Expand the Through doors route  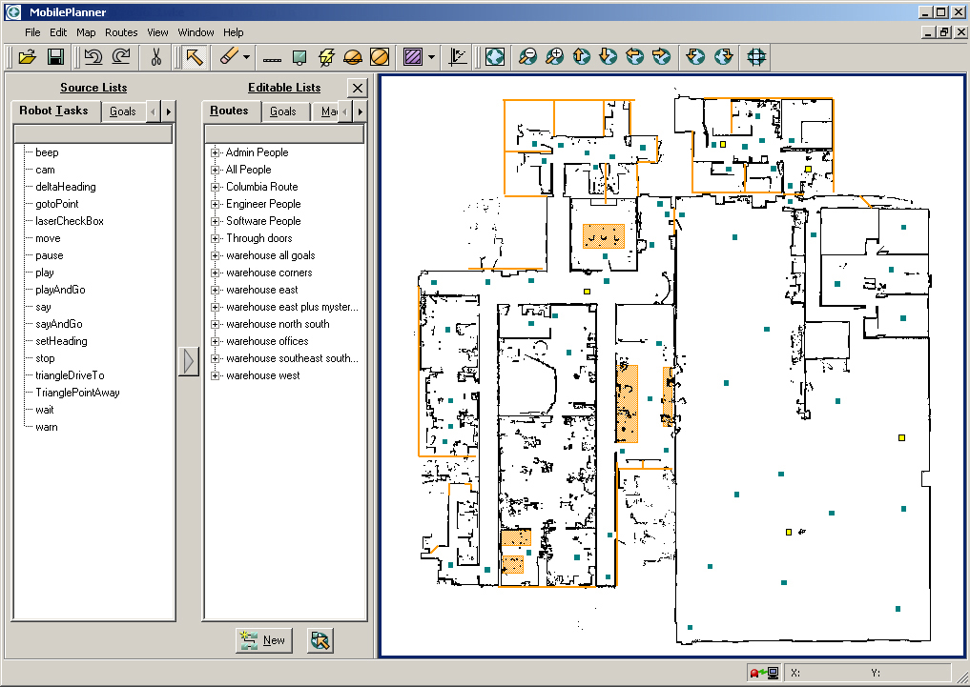coord(216,238)
